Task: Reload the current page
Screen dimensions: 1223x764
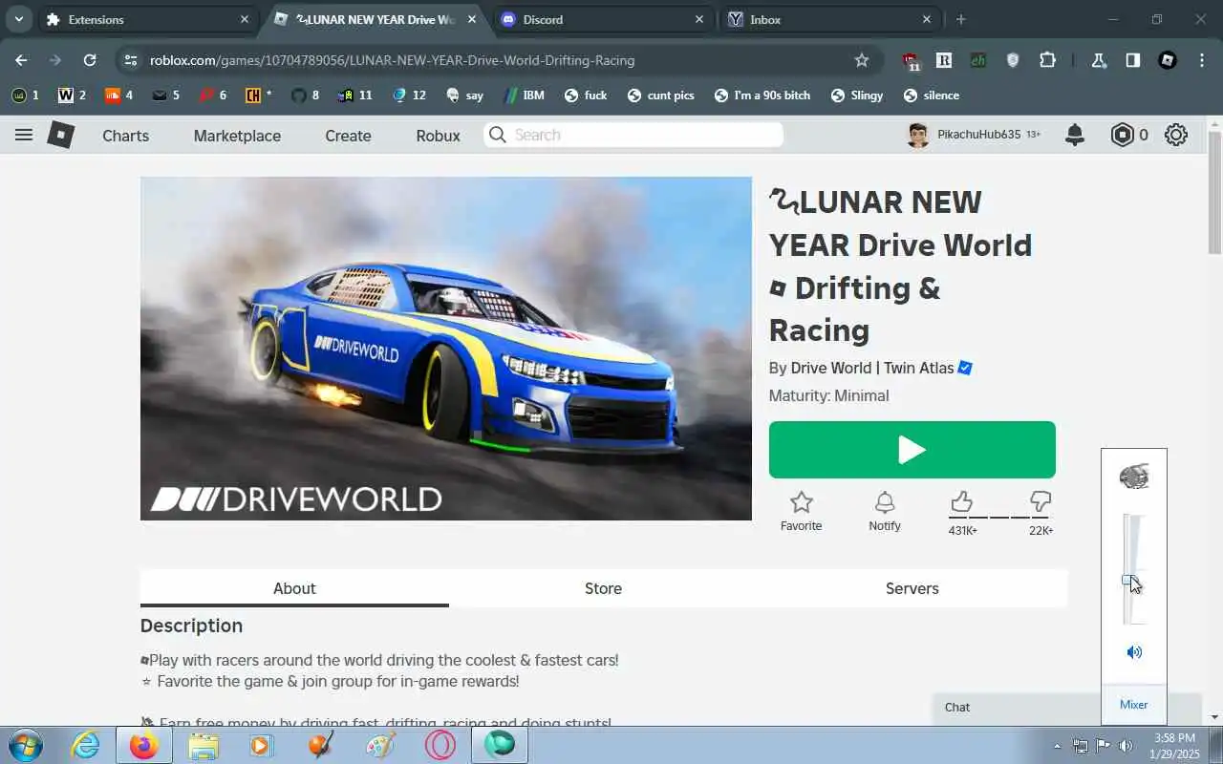Action: 90,60
